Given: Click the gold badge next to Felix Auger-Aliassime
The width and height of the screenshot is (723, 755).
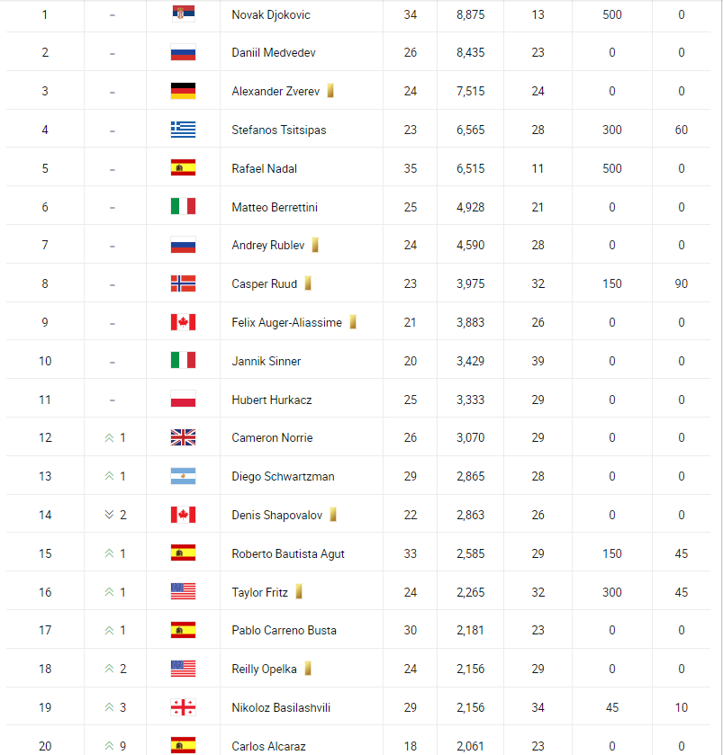Looking at the screenshot, I should pos(353,322).
